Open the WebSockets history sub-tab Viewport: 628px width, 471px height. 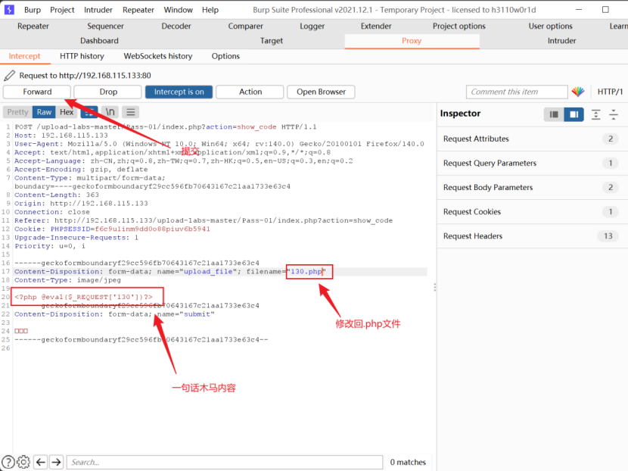(158, 56)
